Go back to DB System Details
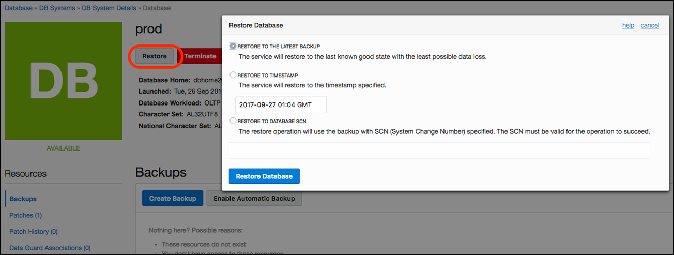The image size is (674, 255). coord(109,8)
